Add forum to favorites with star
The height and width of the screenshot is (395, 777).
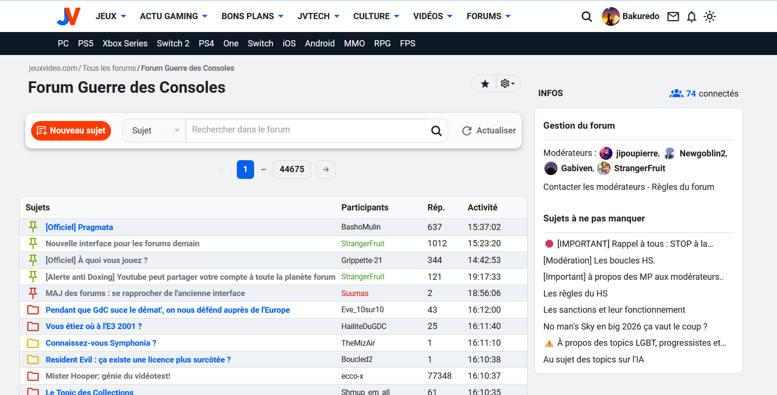(x=485, y=84)
